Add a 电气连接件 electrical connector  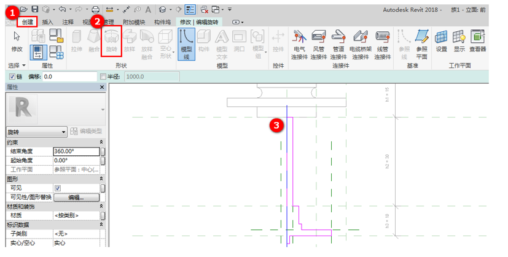click(299, 45)
